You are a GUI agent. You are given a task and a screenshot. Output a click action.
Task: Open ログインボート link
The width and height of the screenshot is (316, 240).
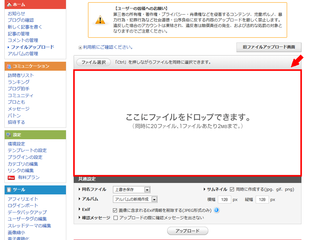coord(23,206)
